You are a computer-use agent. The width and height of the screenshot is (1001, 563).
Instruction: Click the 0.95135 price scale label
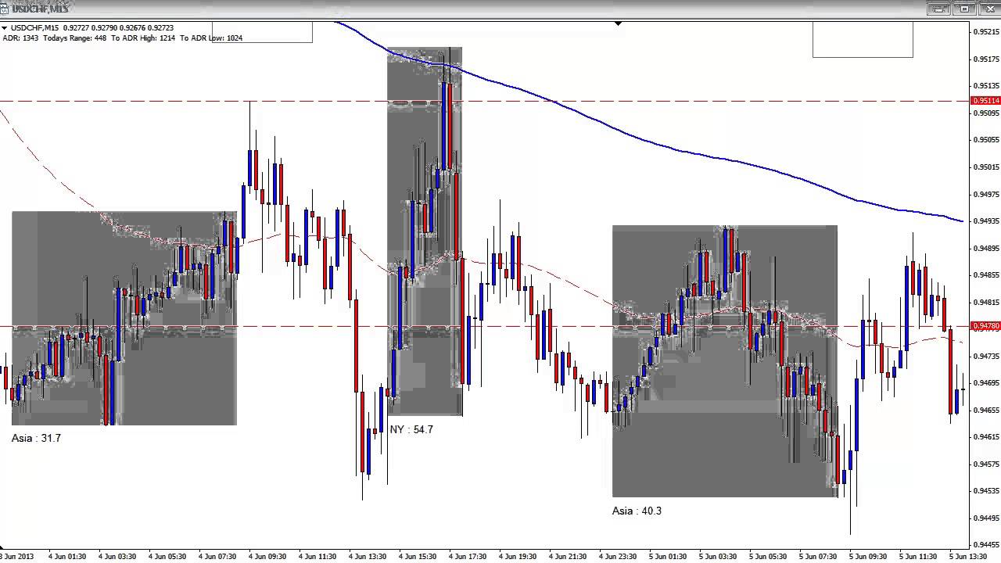(x=987, y=86)
